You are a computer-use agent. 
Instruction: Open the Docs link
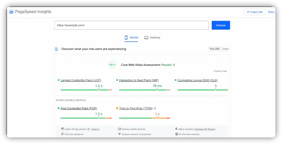coord(271,12)
